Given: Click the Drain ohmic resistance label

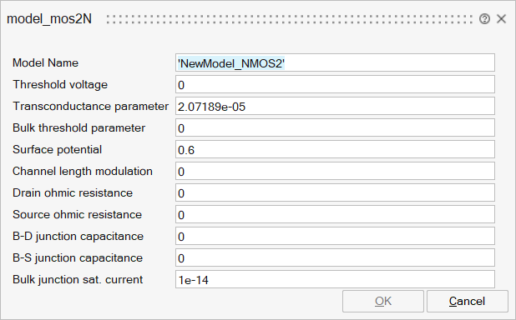Looking at the screenshot, I should (73, 192).
